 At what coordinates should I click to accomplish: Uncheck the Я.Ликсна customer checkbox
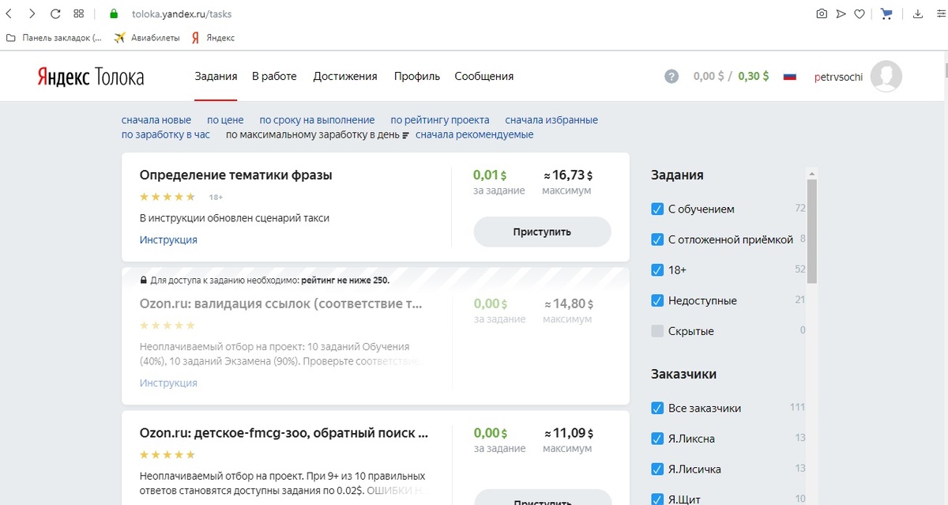(x=657, y=439)
